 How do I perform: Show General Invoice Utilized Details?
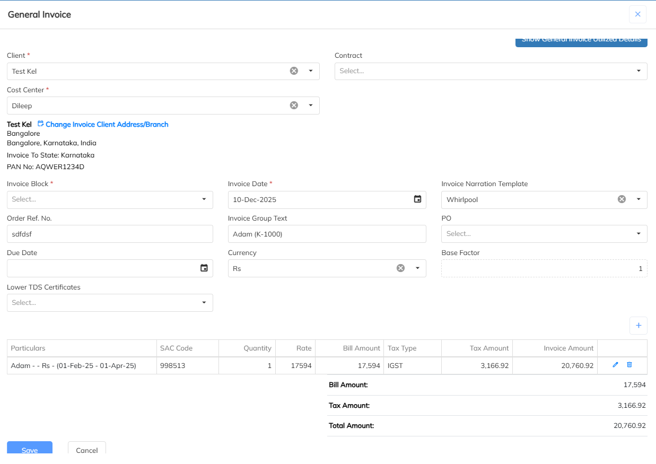[581, 41]
